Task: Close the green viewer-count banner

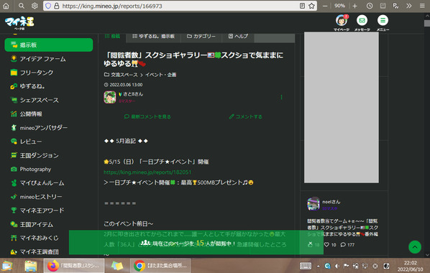Action: pos(310,243)
